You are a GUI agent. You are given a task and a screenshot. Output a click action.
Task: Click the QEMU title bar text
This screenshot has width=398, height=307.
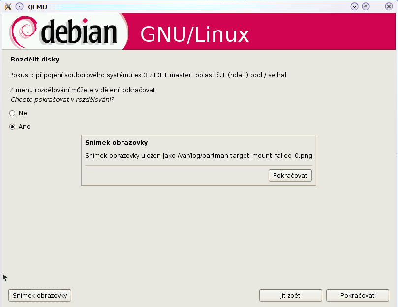[37, 7]
